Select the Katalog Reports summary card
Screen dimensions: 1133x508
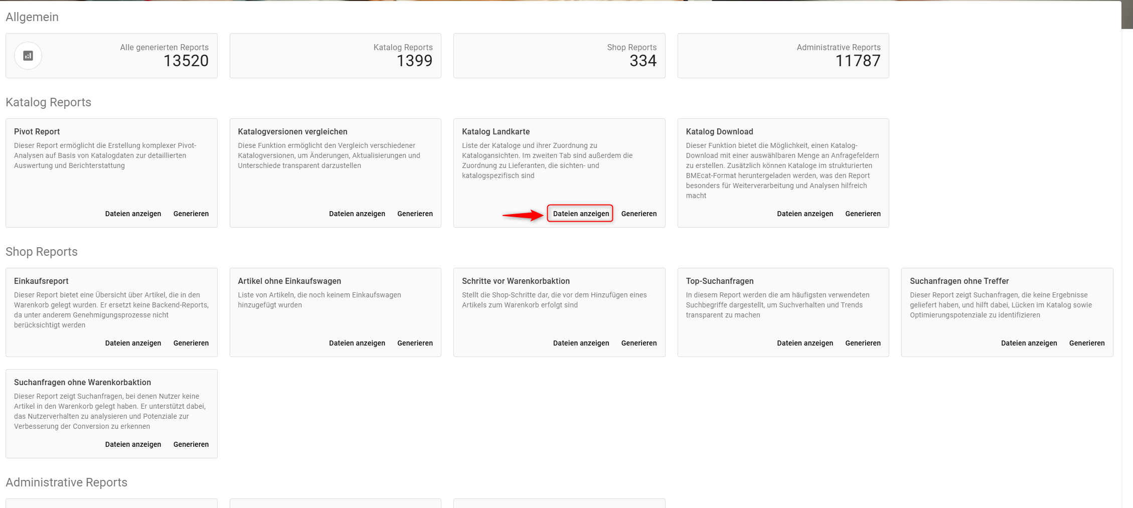335,56
